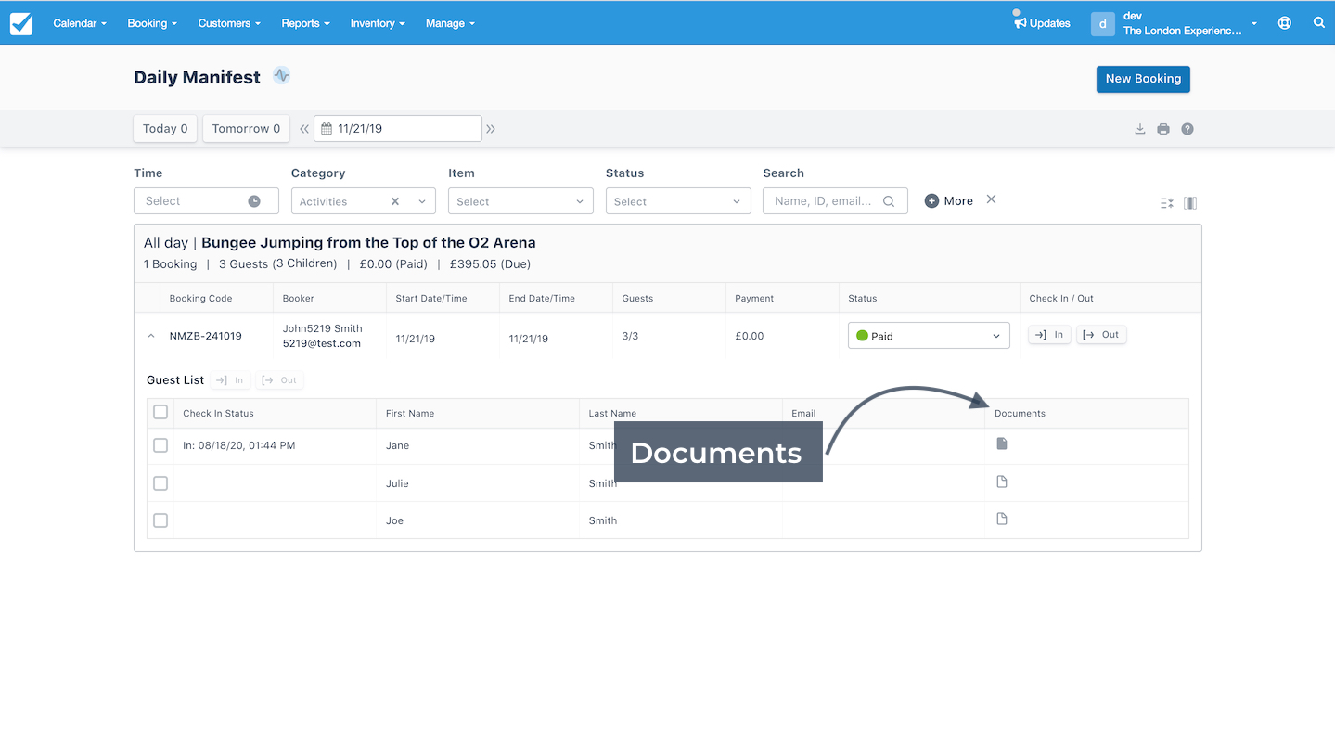Print the daily manifest
This screenshot has height=732, width=1335.
tap(1163, 129)
